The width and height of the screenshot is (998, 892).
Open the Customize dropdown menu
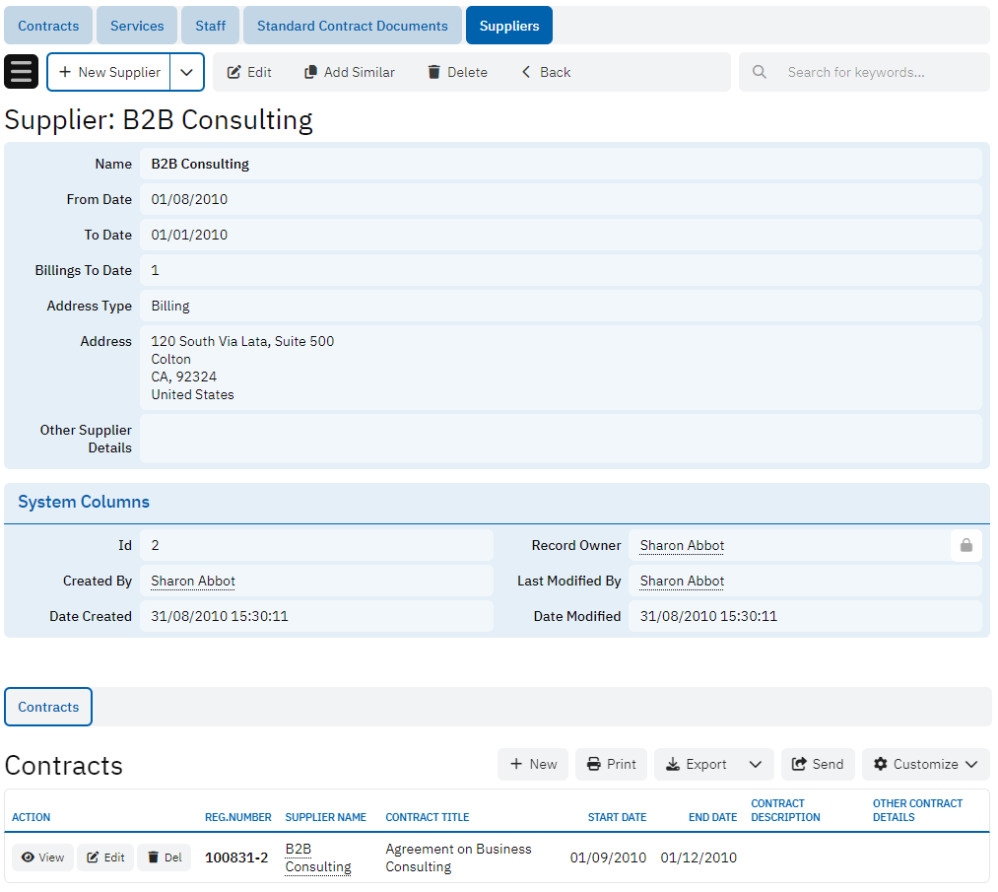pyautogui.click(x=925, y=764)
